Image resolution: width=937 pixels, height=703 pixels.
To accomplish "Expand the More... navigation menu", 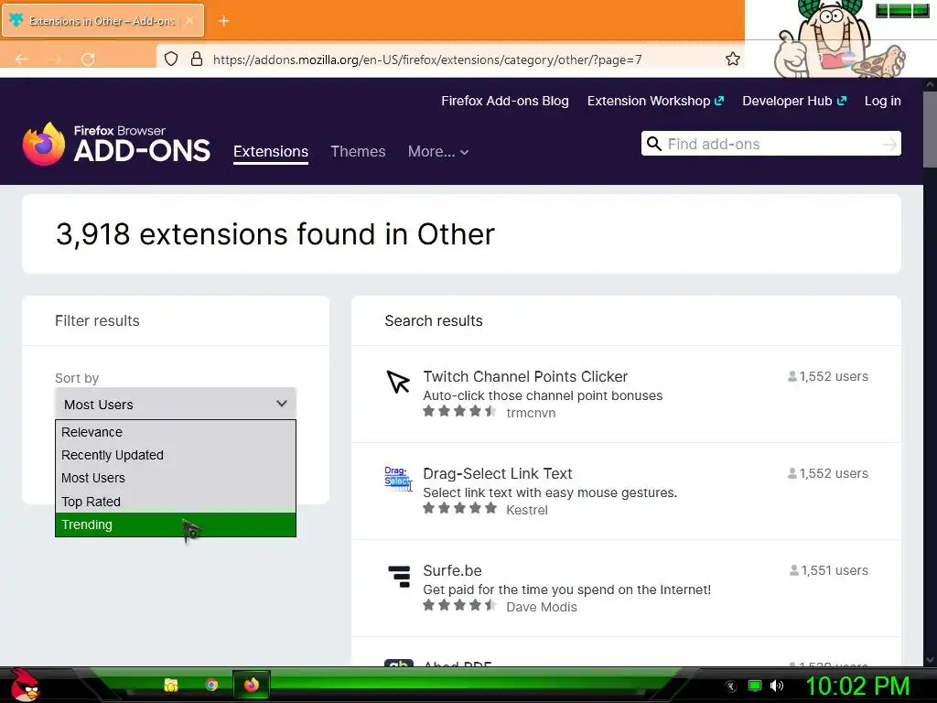I will [438, 152].
